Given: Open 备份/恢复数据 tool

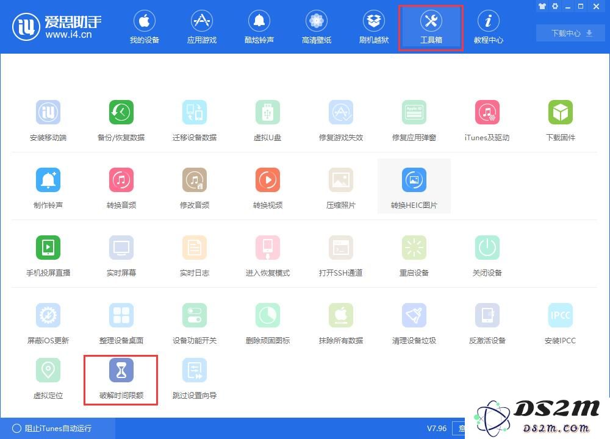Looking at the screenshot, I should click(121, 121).
